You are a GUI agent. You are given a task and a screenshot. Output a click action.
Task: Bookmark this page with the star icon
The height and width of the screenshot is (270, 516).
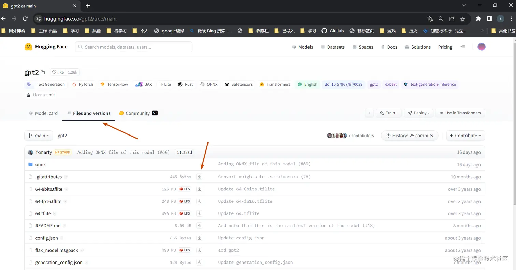tap(463, 19)
